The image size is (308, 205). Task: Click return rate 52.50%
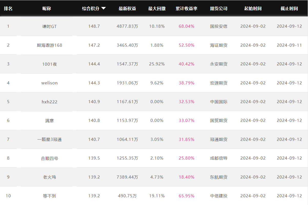click(186, 45)
